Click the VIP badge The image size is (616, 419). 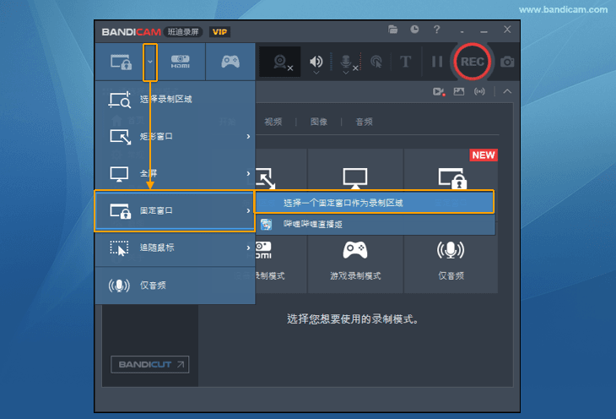pyautogui.click(x=219, y=32)
